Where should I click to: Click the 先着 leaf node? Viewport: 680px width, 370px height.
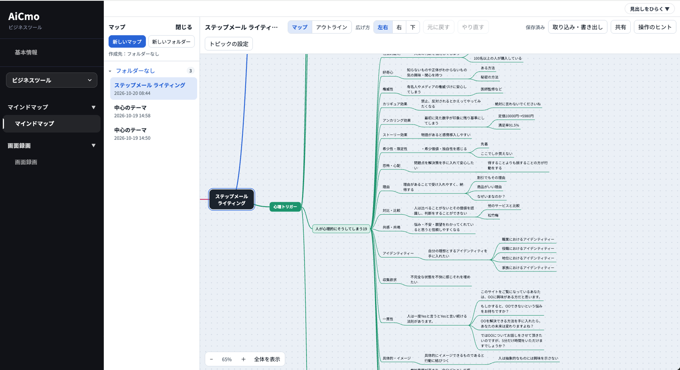point(484,144)
